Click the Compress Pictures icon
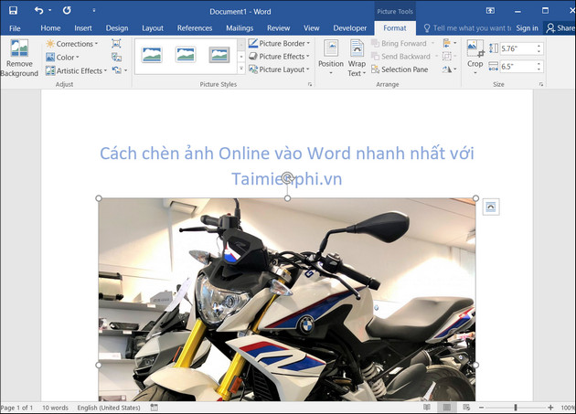 tap(116, 43)
